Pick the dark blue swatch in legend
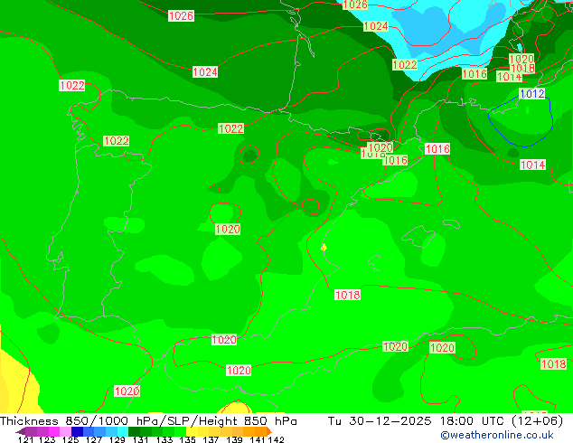Viewport: 573px width, 443px height. coord(77,431)
